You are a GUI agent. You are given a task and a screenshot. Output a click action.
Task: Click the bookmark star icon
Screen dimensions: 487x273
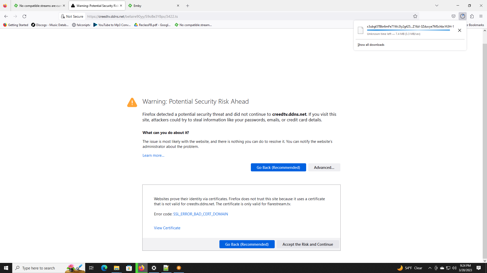[415, 16]
